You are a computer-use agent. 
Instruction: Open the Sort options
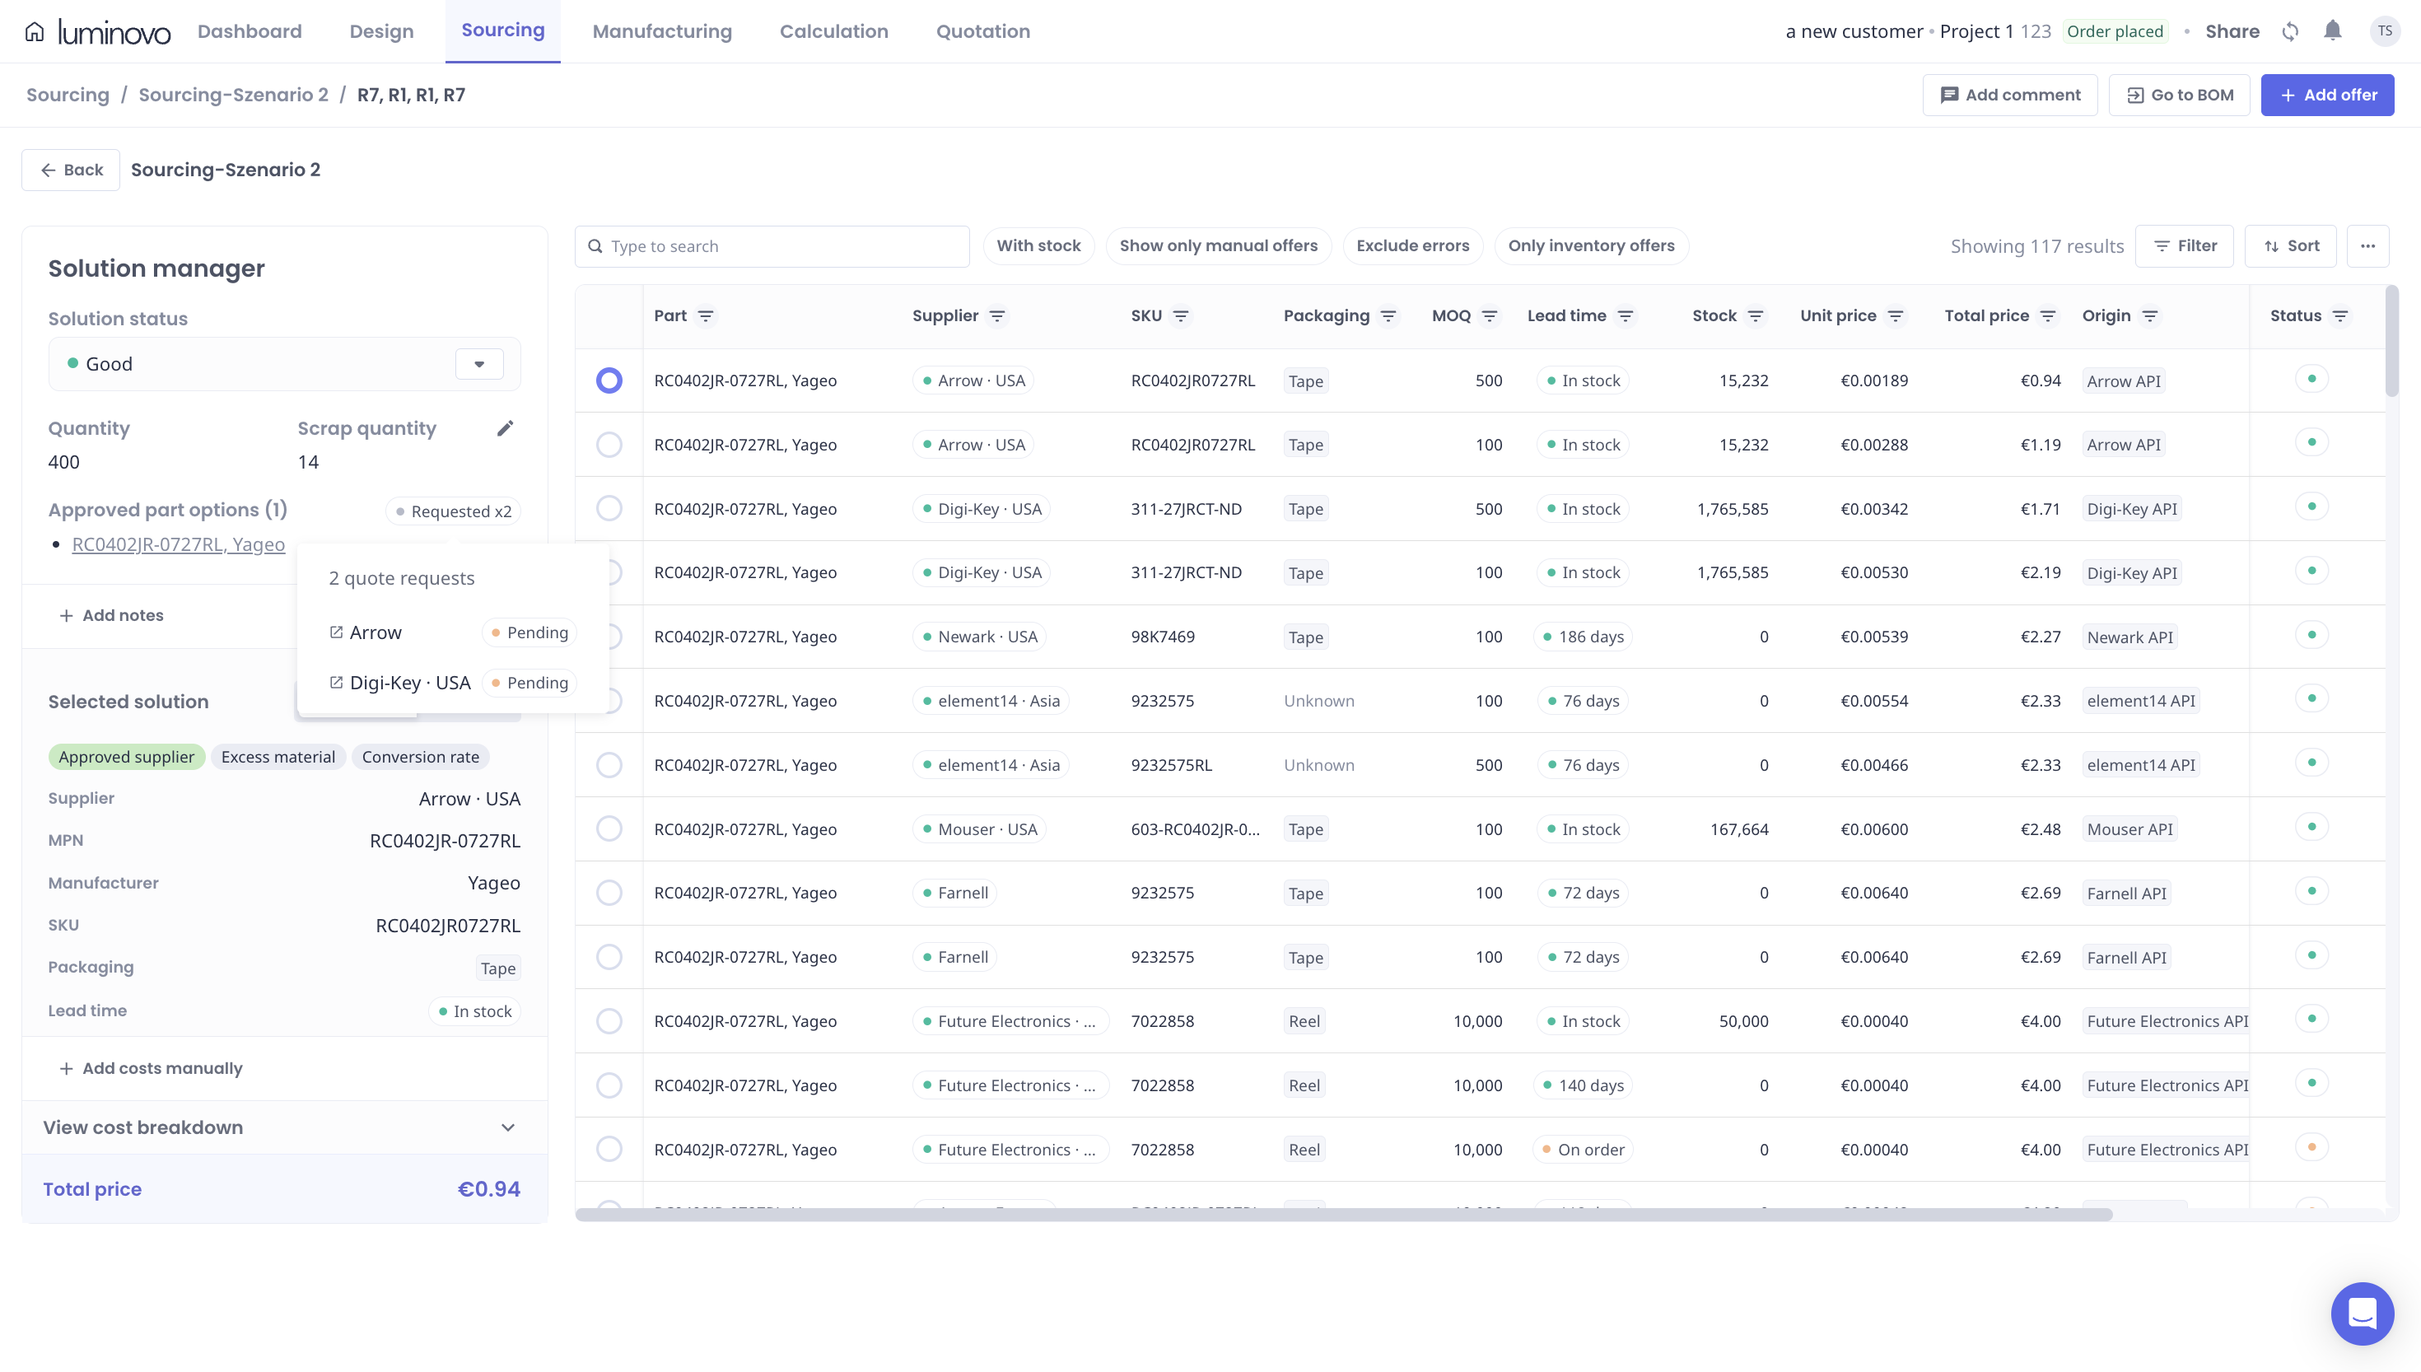[x=2291, y=246]
